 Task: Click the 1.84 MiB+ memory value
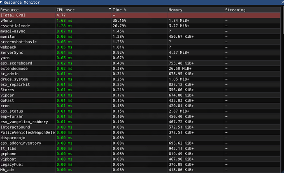point(179,21)
